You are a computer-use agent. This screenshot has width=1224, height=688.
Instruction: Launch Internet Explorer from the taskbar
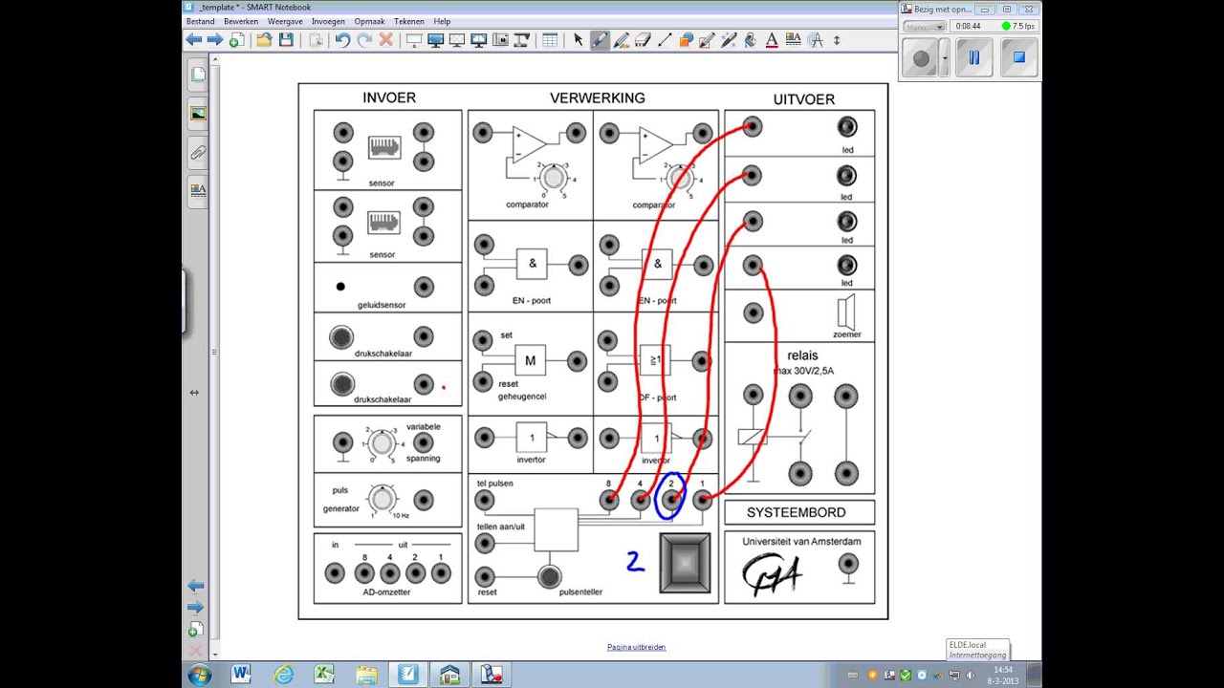tap(284, 675)
